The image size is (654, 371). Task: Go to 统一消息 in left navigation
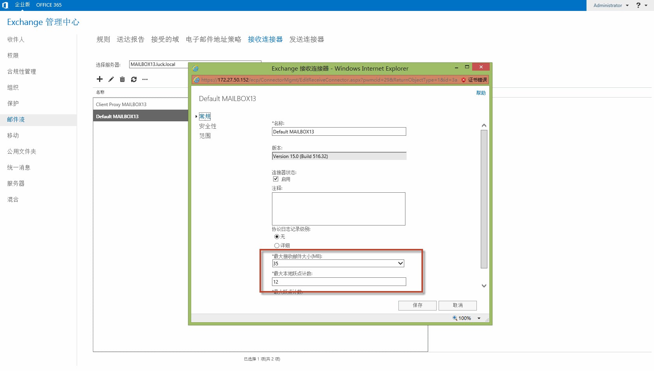[x=19, y=167]
